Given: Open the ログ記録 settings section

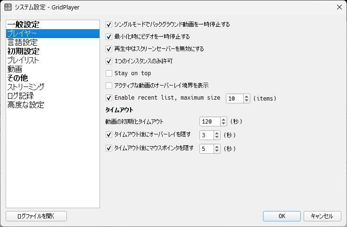Looking at the screenshot, I should 20,96.
